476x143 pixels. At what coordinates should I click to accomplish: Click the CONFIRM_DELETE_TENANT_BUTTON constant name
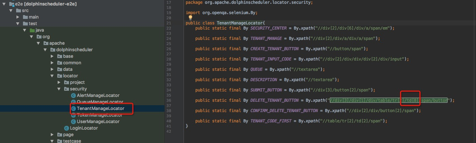click(284, 111)
